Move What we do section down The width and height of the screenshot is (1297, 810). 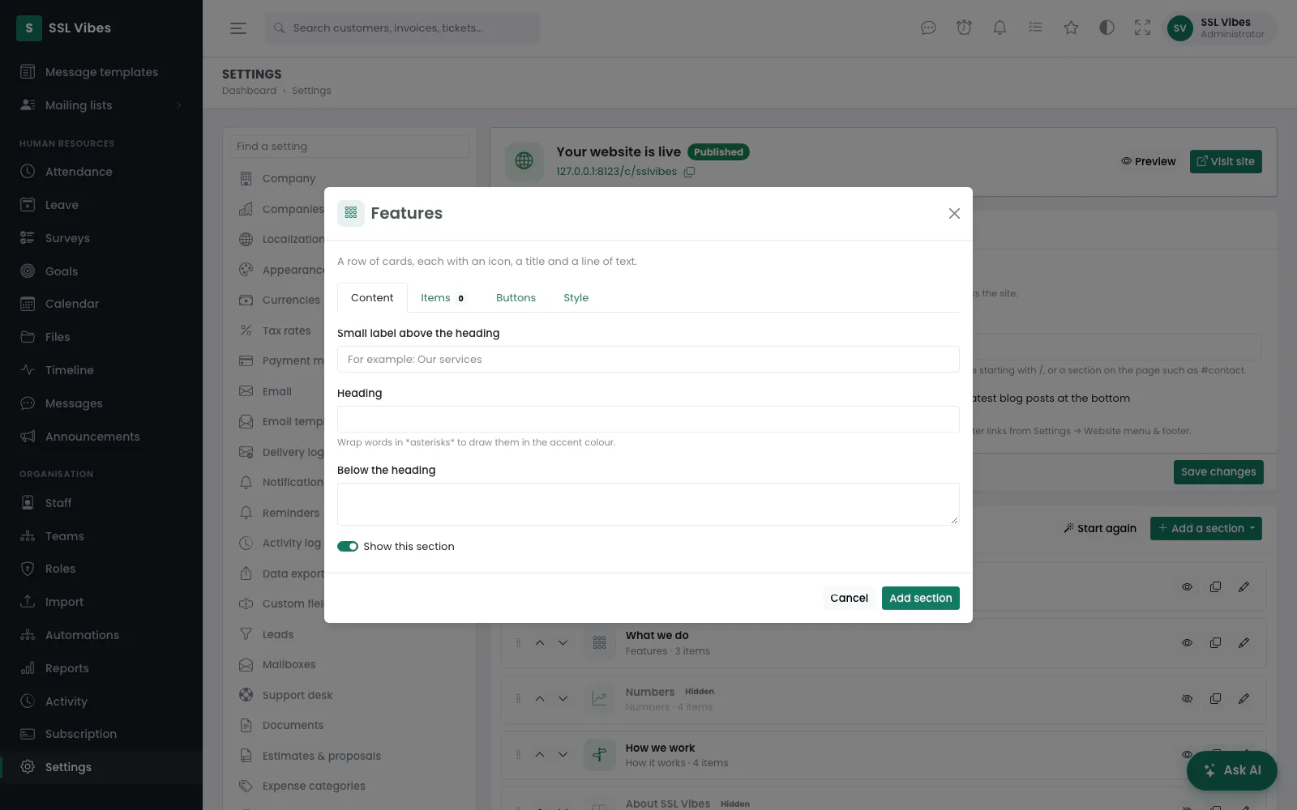pos(563,643)
